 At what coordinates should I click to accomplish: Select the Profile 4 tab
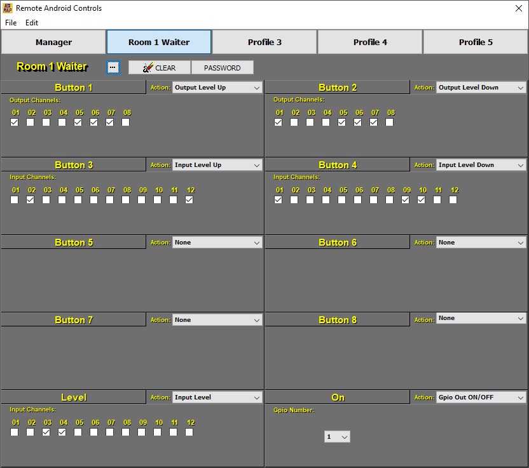pos(369,42)
